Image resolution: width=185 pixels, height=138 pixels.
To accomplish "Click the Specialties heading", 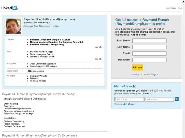I will (10, 118).
